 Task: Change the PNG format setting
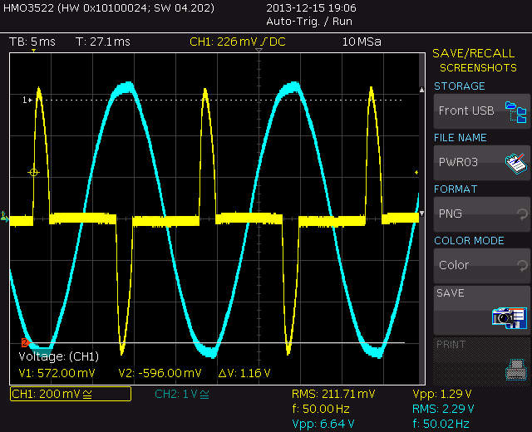point(482,214)
